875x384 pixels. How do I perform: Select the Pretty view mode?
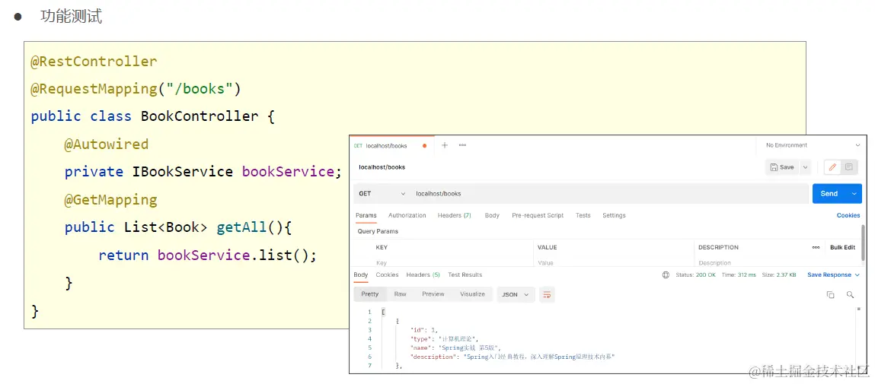click(369, 294)
